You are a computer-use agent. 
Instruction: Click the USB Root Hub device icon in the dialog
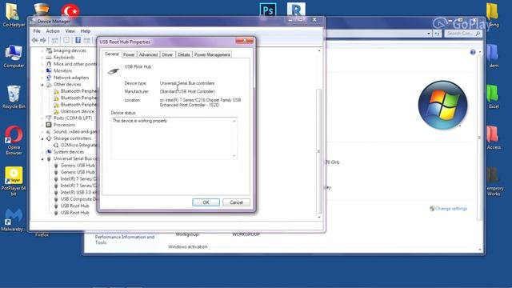(x=114, y=70)
